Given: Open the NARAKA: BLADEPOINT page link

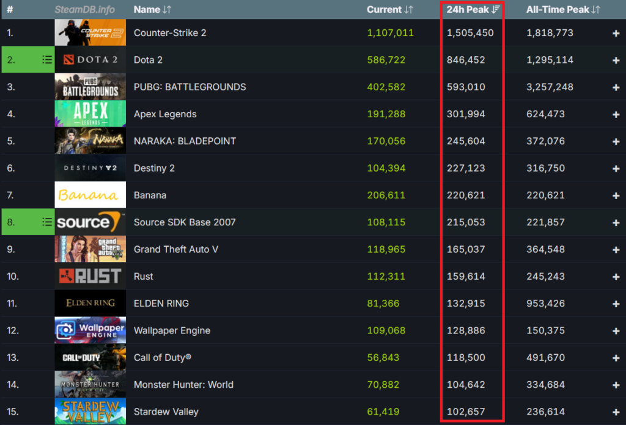Looking at the screenshot, I should 185,141.
